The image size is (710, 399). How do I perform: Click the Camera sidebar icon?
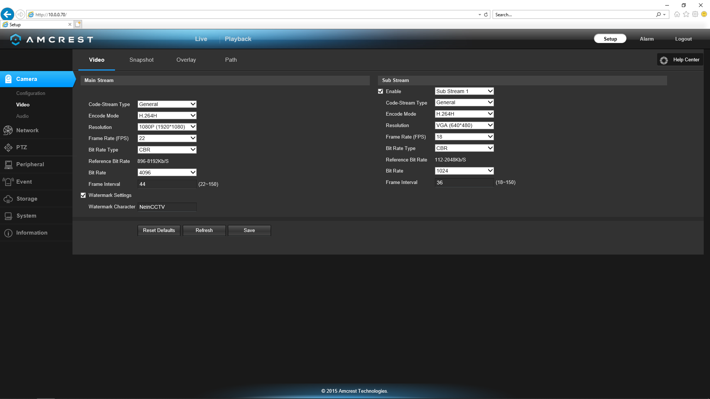point(8,79)
